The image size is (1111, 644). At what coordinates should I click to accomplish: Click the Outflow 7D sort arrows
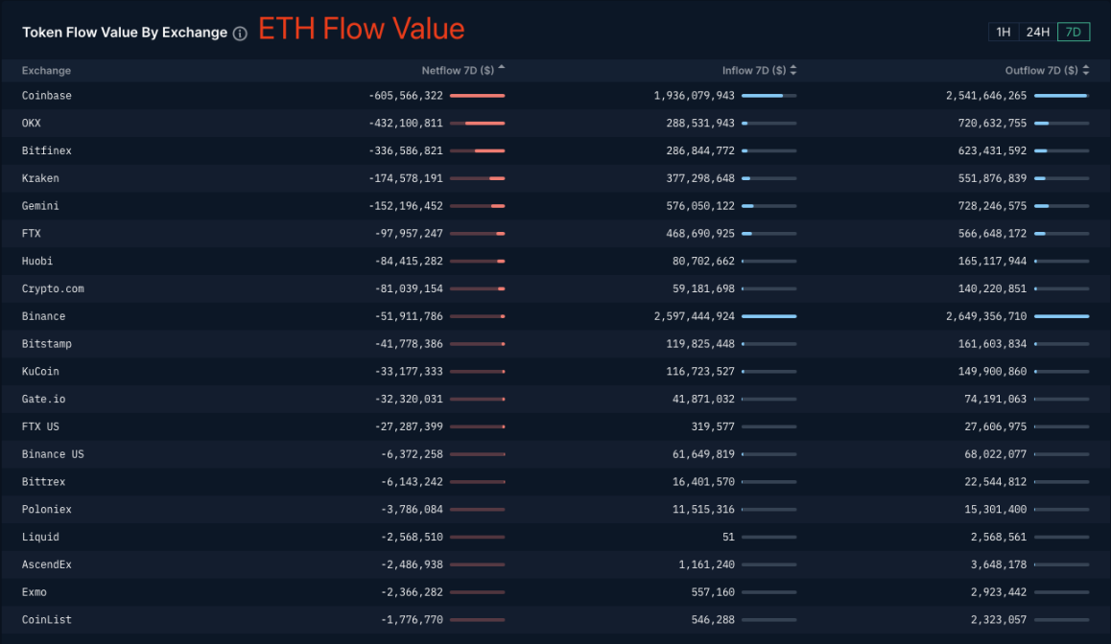point(1086,70)
